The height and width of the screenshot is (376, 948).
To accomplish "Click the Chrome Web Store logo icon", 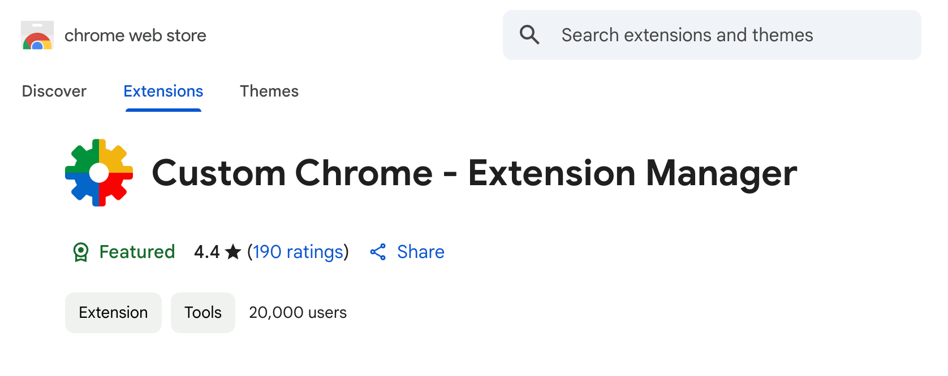I will point(37,35).
